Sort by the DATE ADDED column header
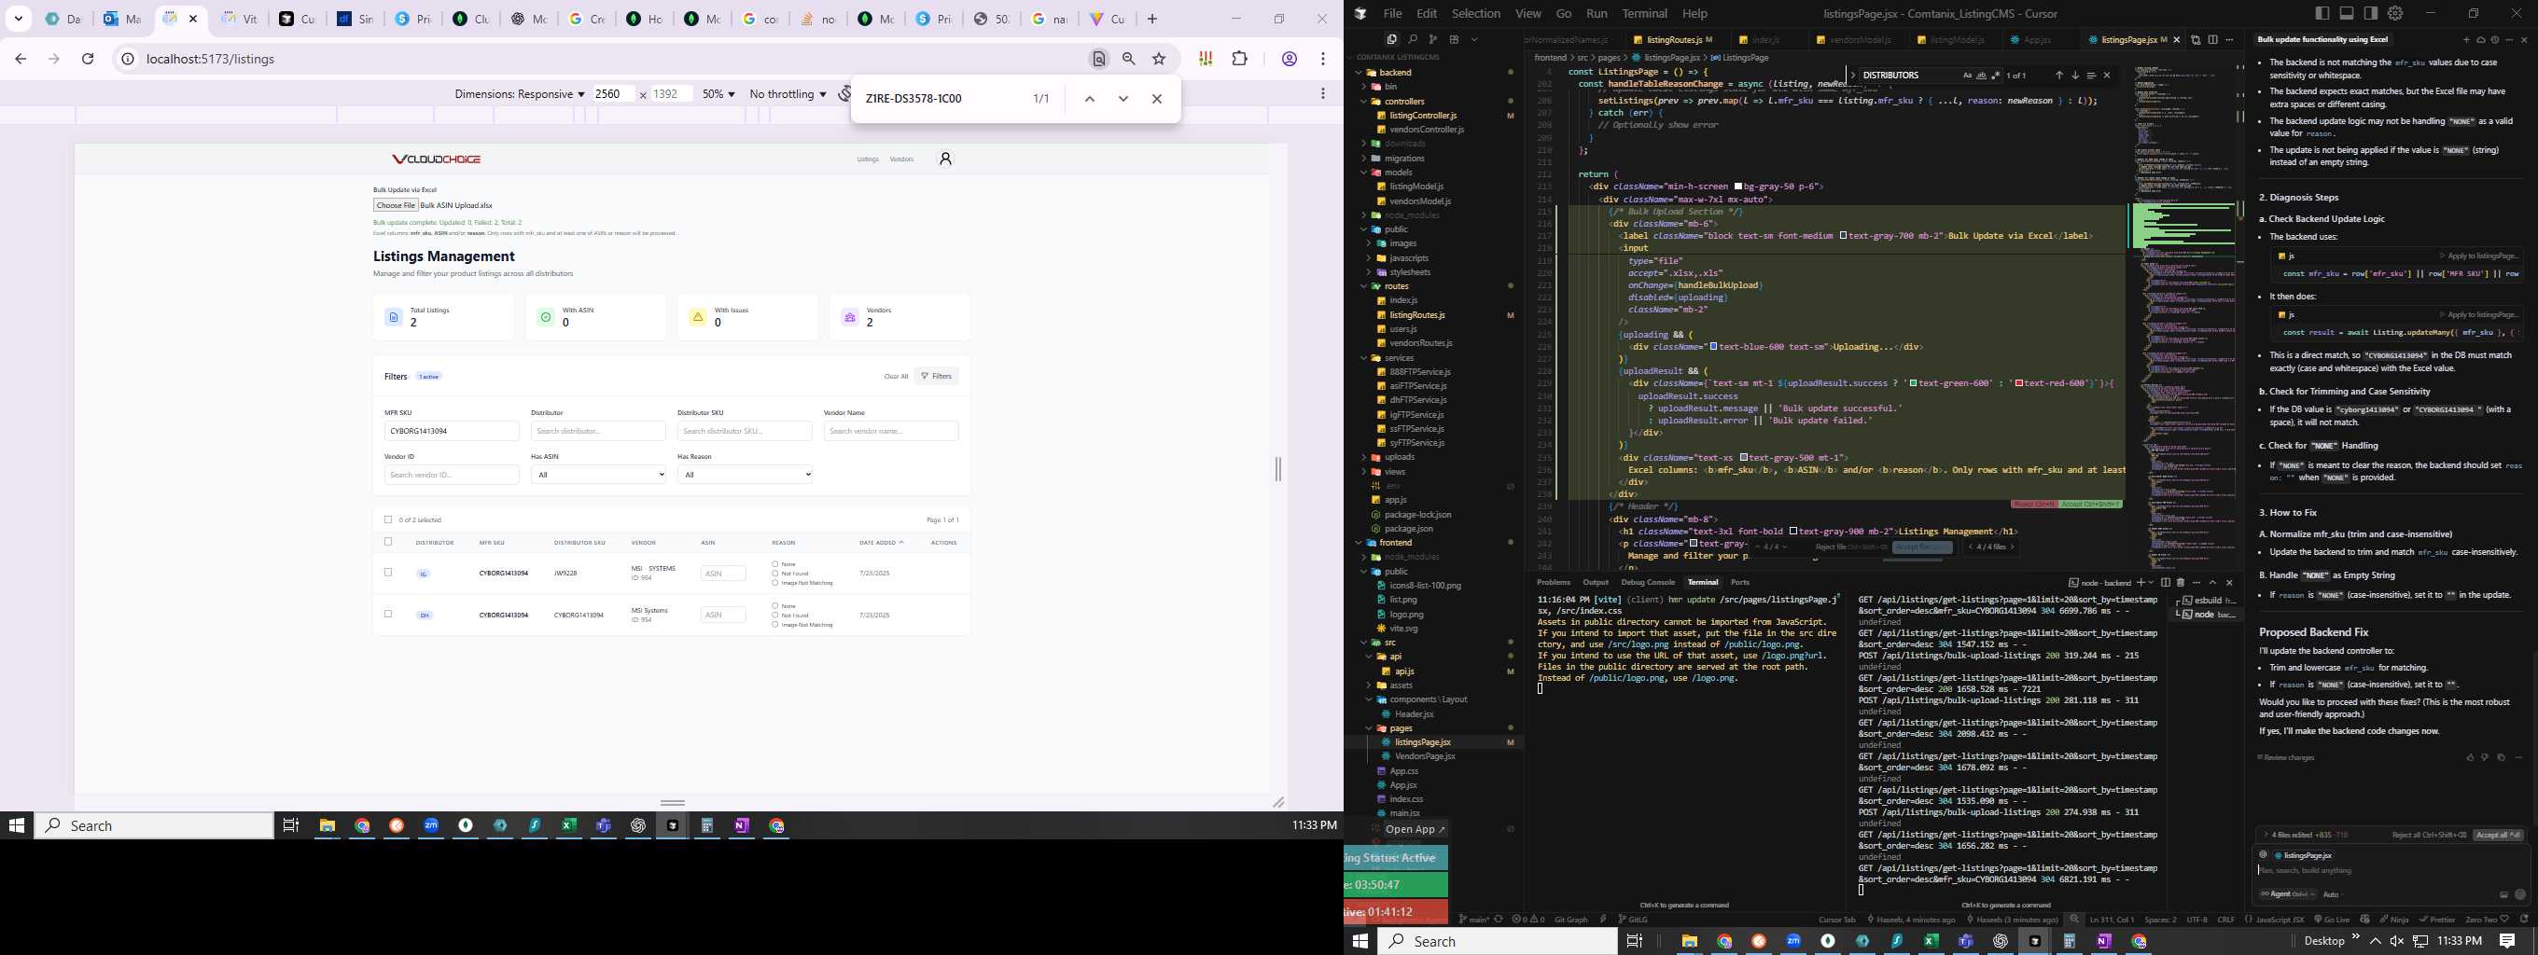 coord(881,543)
